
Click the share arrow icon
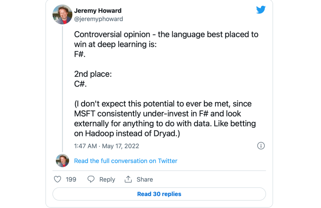point(128,179)
